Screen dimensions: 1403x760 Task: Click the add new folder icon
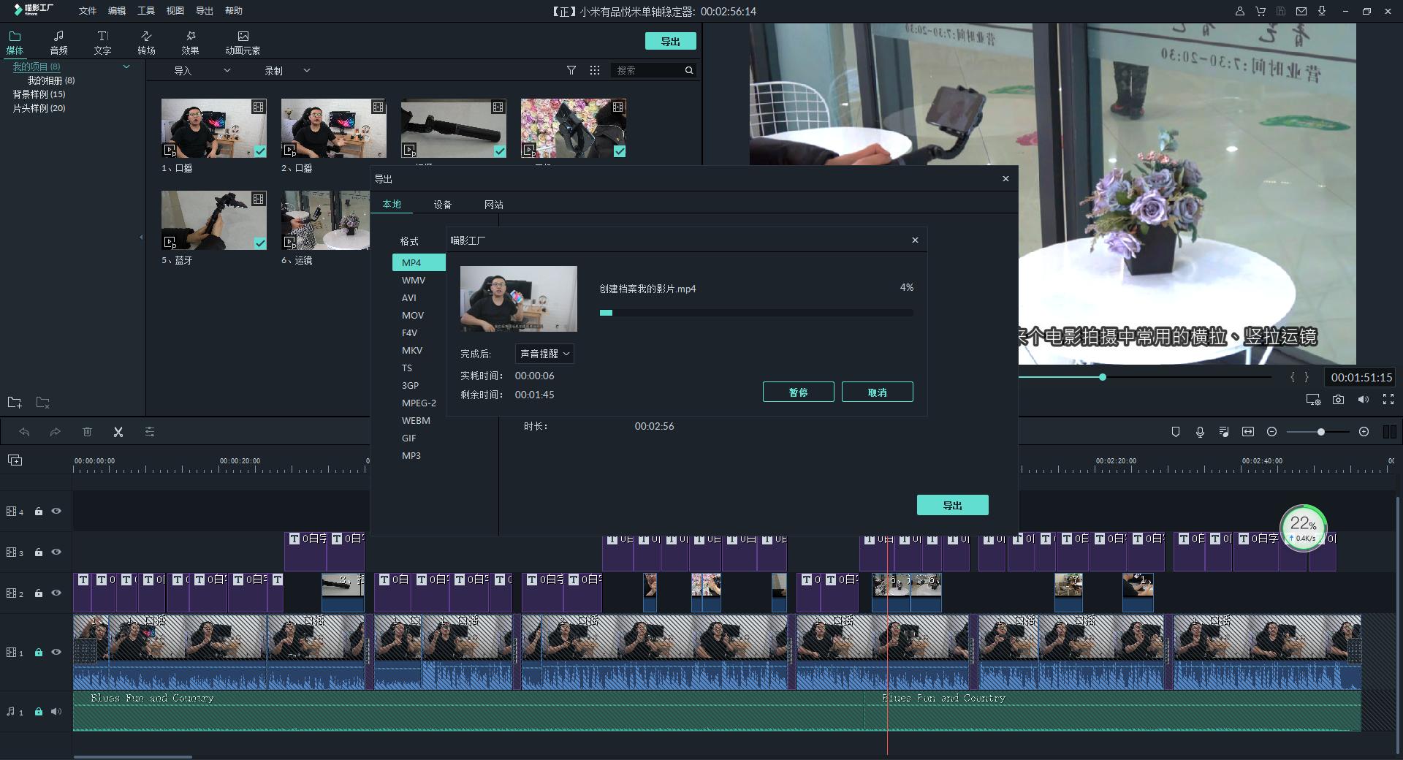15,403
